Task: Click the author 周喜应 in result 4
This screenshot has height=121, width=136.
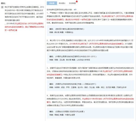Action: (57, 115)
